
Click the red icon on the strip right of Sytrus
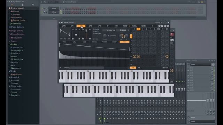pyautogui.click(x=172, y=34)
